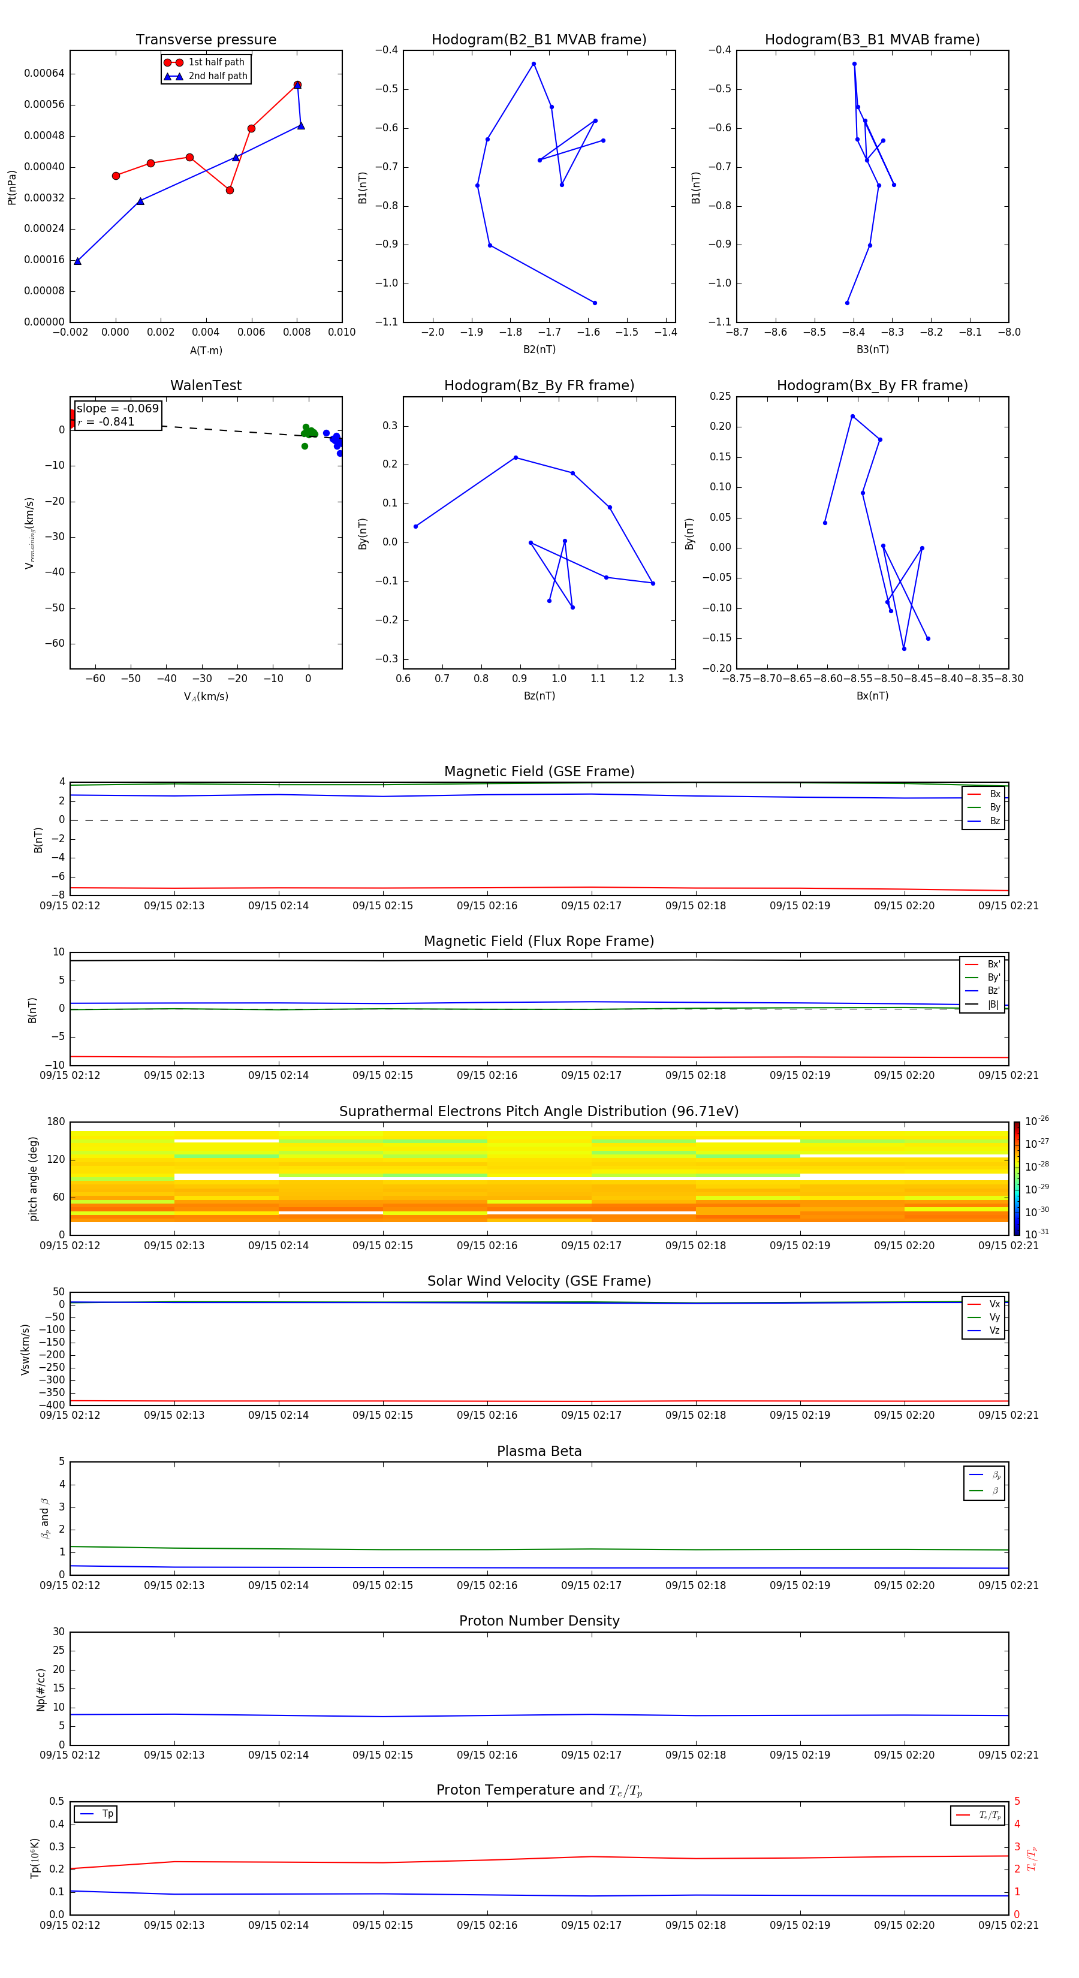Click the 'pitch angle (deg)' axis label
The width and height of the screenshot is (1079, 1978).
tap(33, 1178)
